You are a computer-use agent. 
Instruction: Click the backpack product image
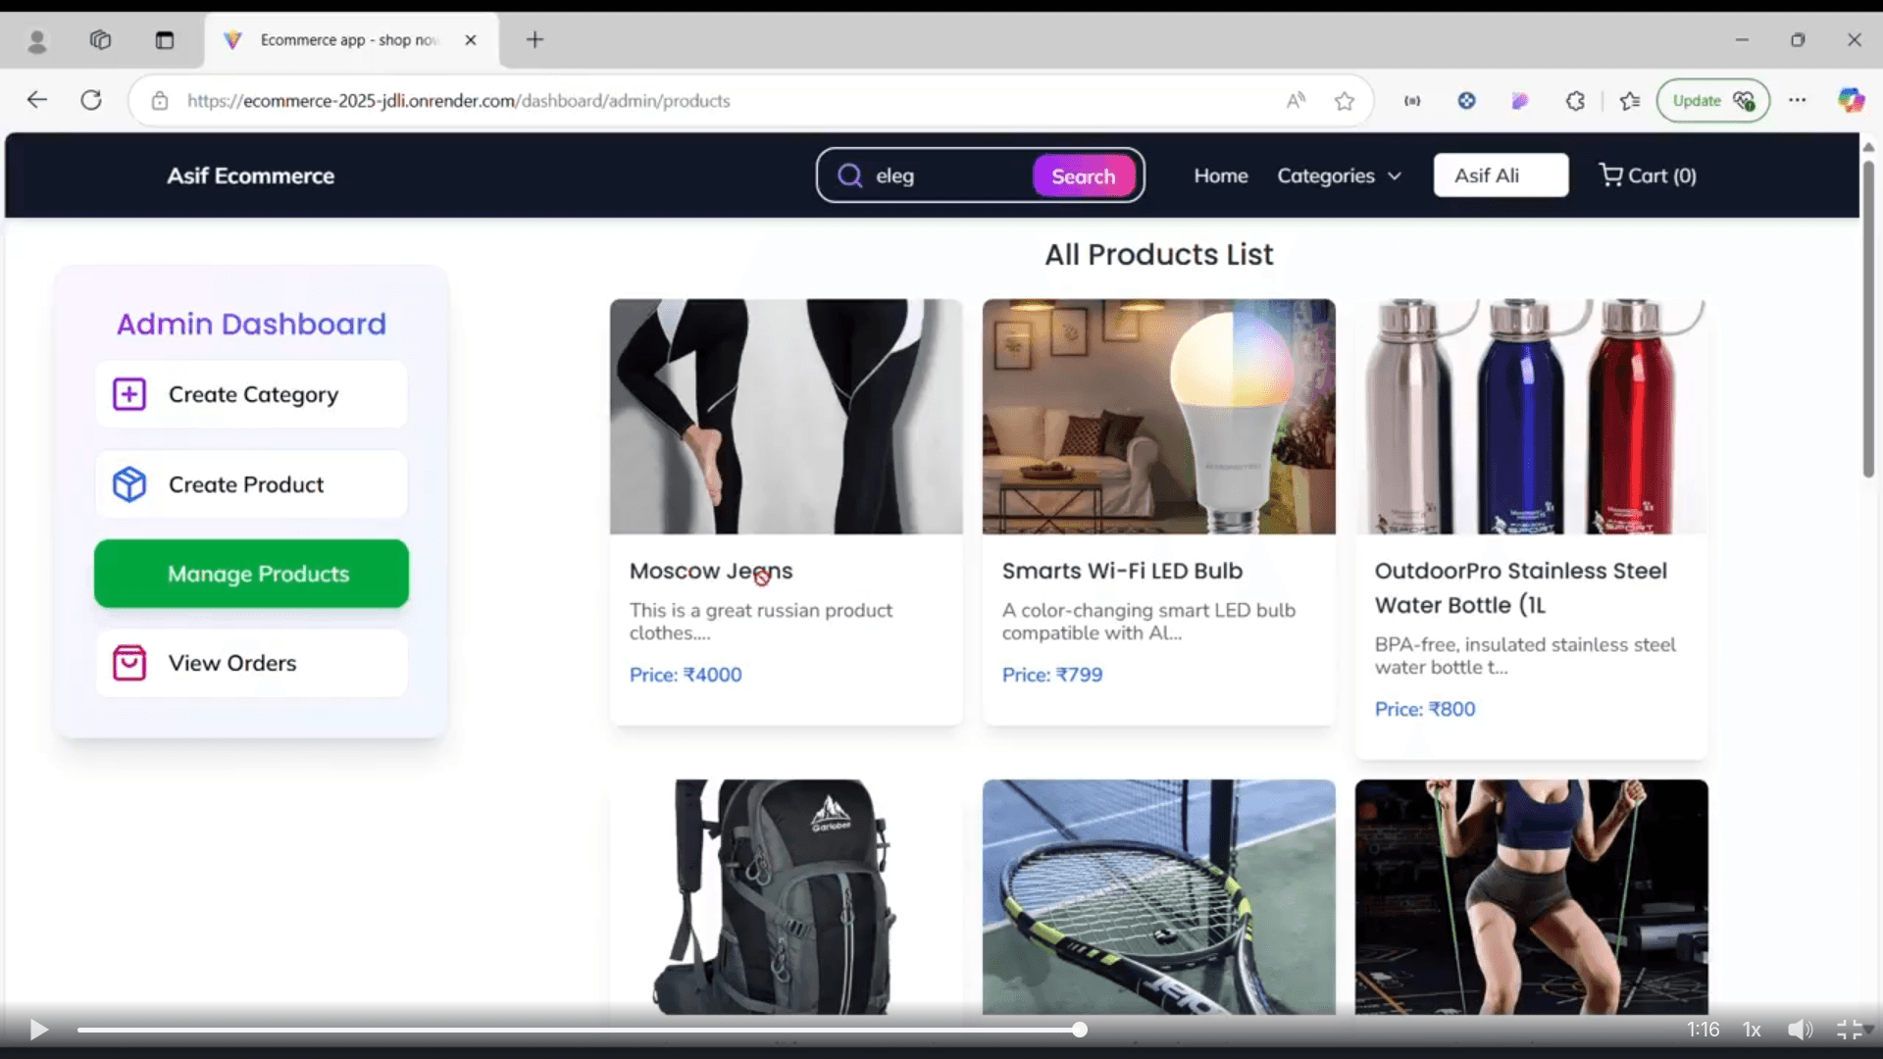click(x=787, y=897)
